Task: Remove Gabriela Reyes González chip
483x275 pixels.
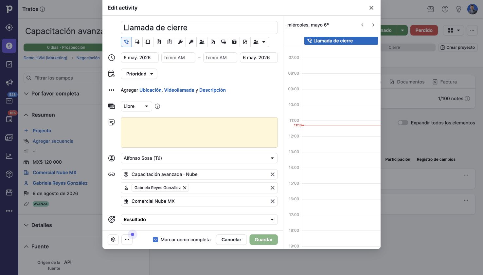Action: tap(185, 188)
